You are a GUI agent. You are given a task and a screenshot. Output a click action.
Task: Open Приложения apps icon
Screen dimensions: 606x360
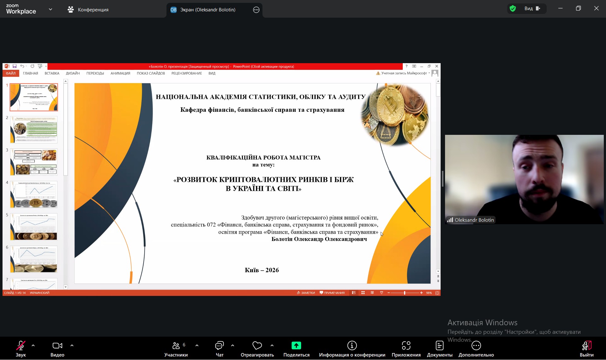pos(406,346)
